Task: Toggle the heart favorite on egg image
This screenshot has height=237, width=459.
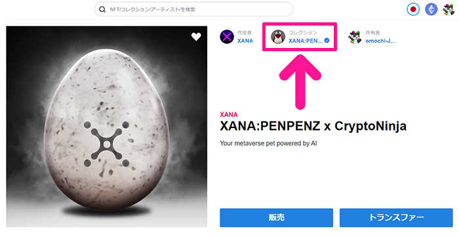Action: tap(196, 37)
